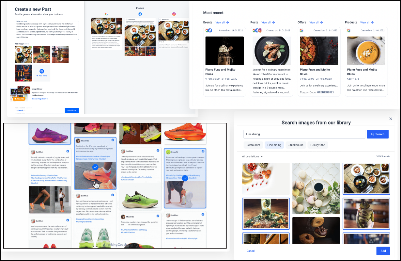Click the Facebook icon on Powerfit's post
Screen dimensions: 401x261
pos(203,151)
